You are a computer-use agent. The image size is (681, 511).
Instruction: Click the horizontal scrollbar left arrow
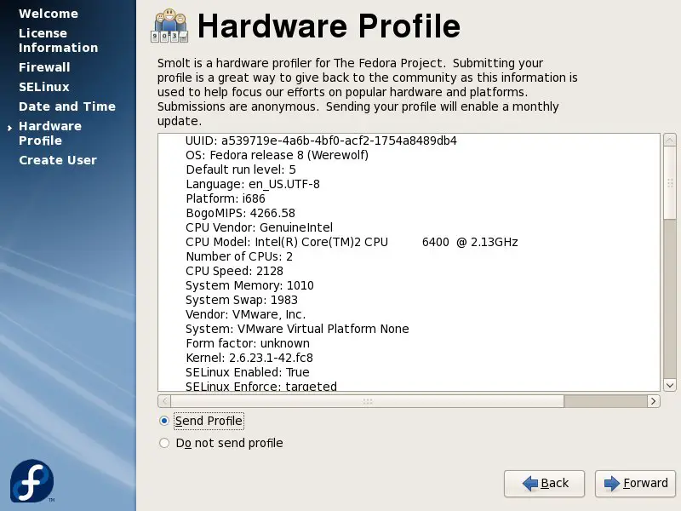click(164, 401)
